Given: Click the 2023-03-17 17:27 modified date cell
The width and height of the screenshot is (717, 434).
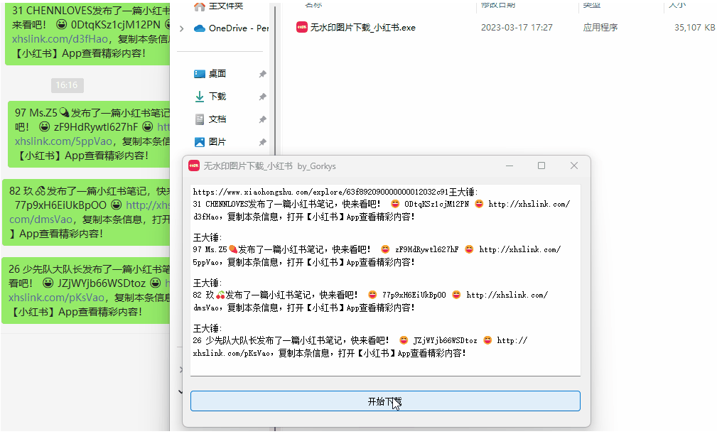Looking at the screenshot, I should pyautogui.click(x=517, y=28).
